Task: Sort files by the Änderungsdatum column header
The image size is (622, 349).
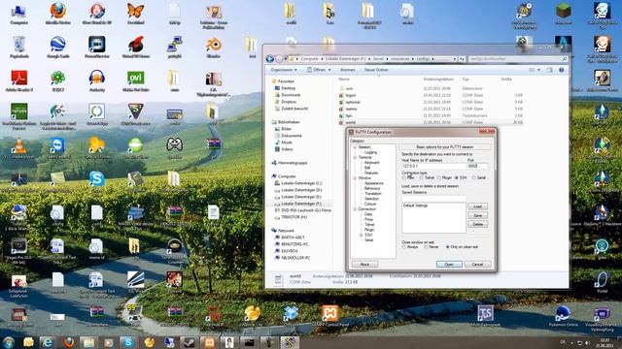Action: [x=437, y=79]
